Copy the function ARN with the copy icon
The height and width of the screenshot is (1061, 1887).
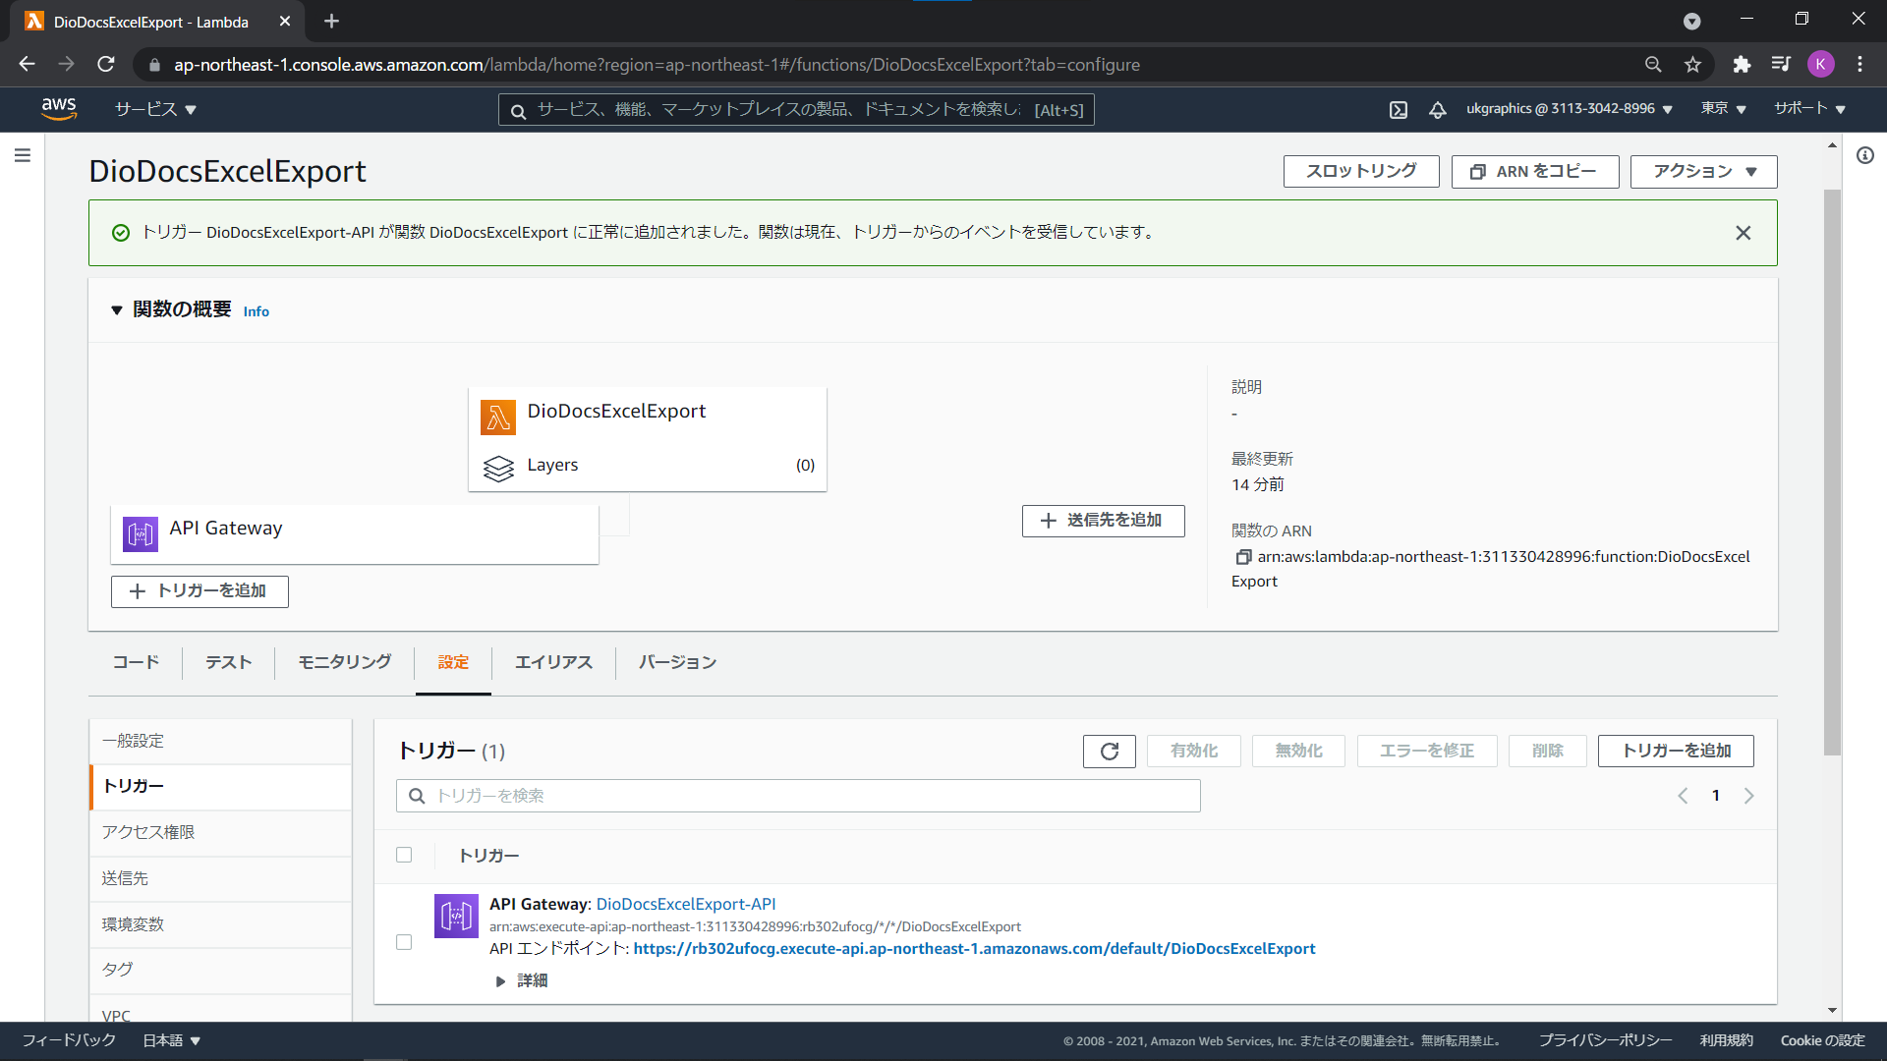pos(1243,557)
